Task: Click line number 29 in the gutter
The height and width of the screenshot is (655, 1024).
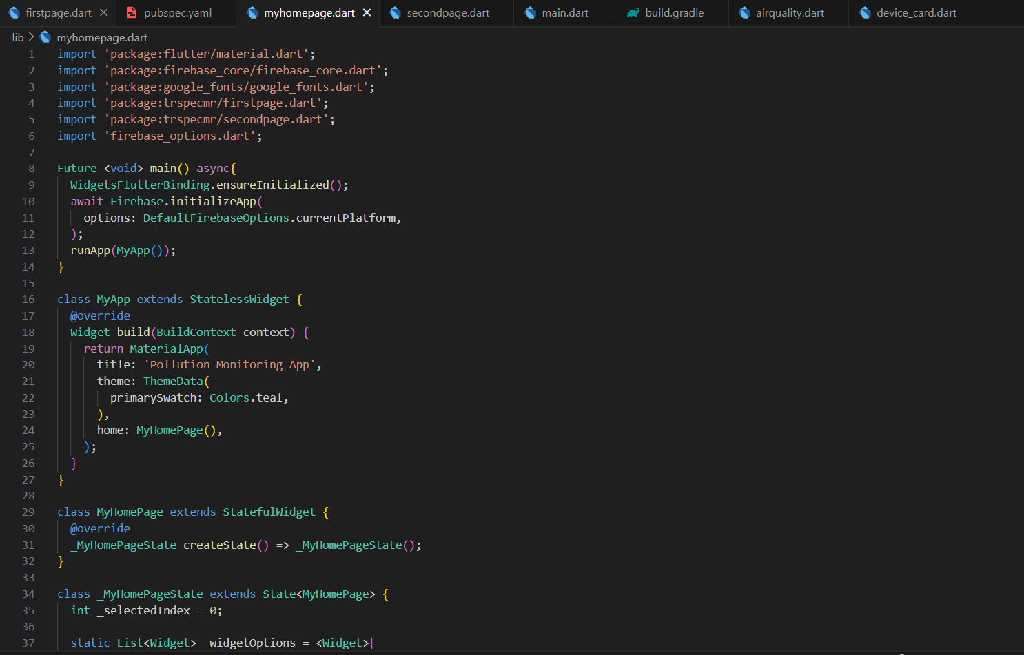Action: (x=28, y=512)
